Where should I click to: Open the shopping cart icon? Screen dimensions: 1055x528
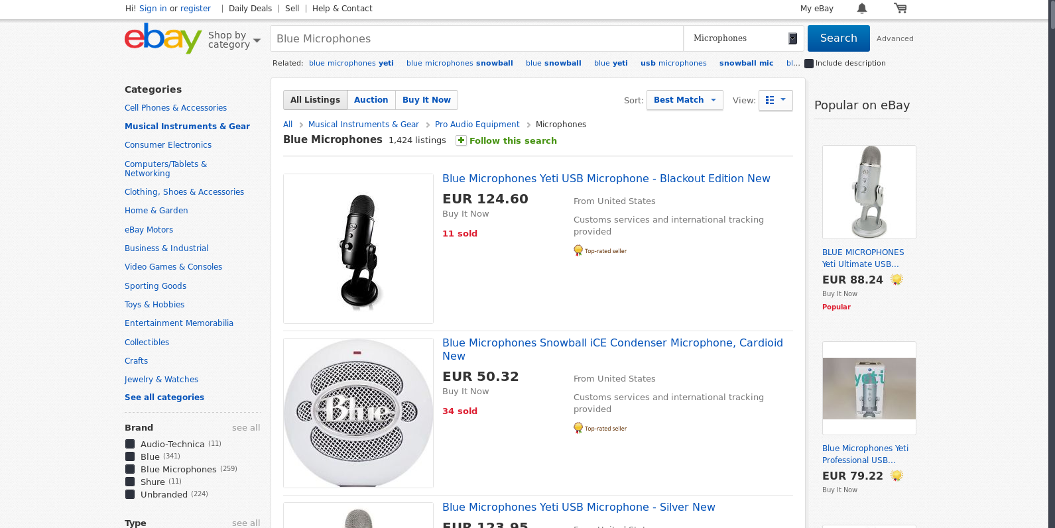point(900,8)
